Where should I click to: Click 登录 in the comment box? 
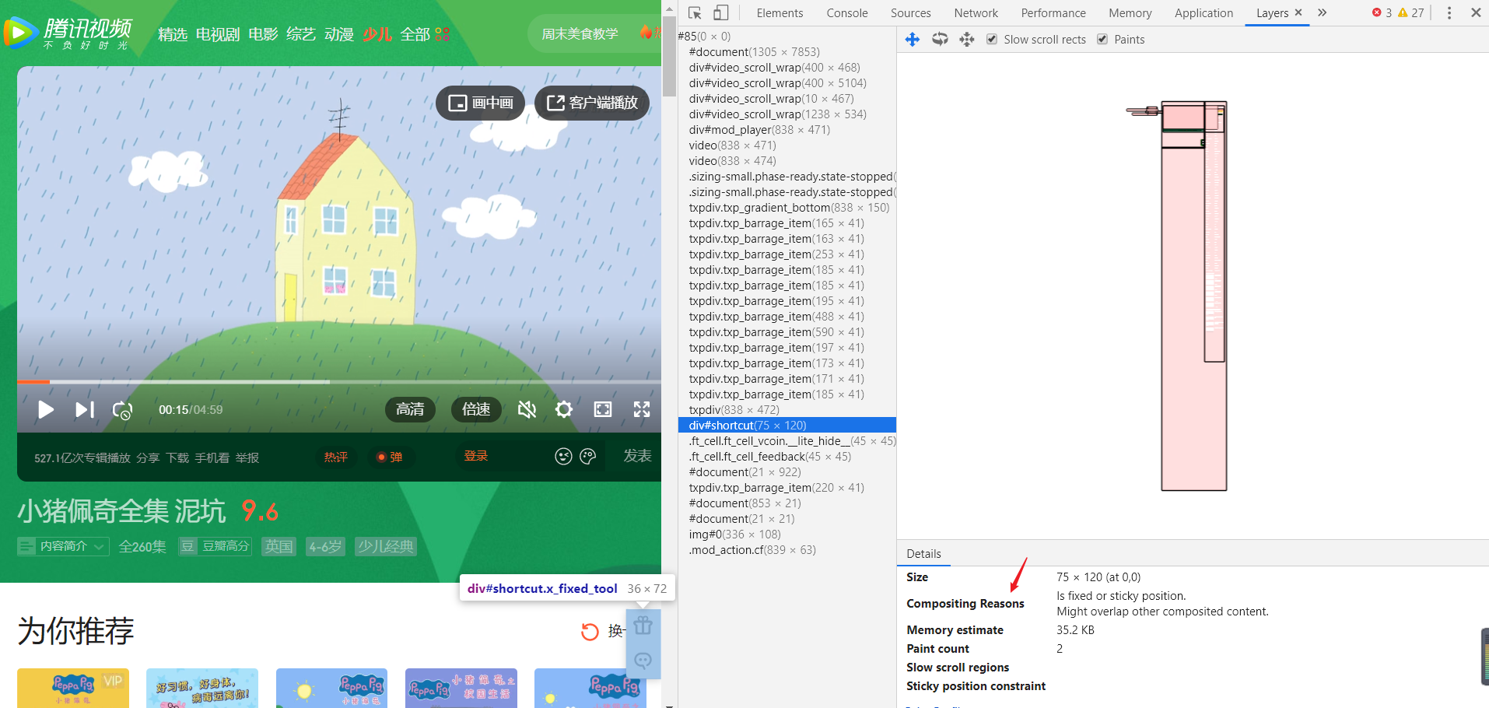[476, 456]
